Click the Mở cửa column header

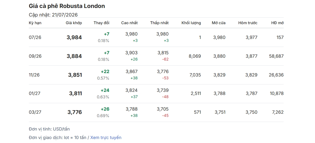(x=219, y=23)
